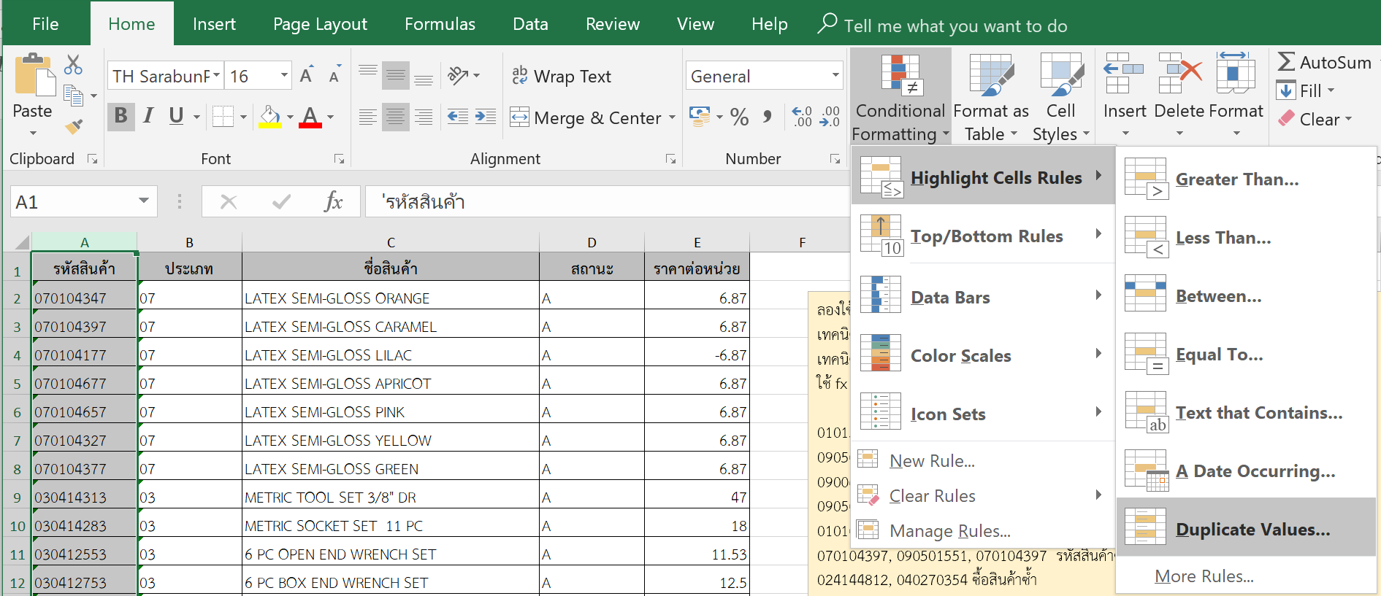The image size is (1381, 596).
Task: Switch to the Data tab
Action: [x=530, y=24]
